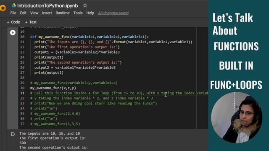
Task: Star the IntroductionToPython.ipynb notebook
Action: [x=85, y=5]
